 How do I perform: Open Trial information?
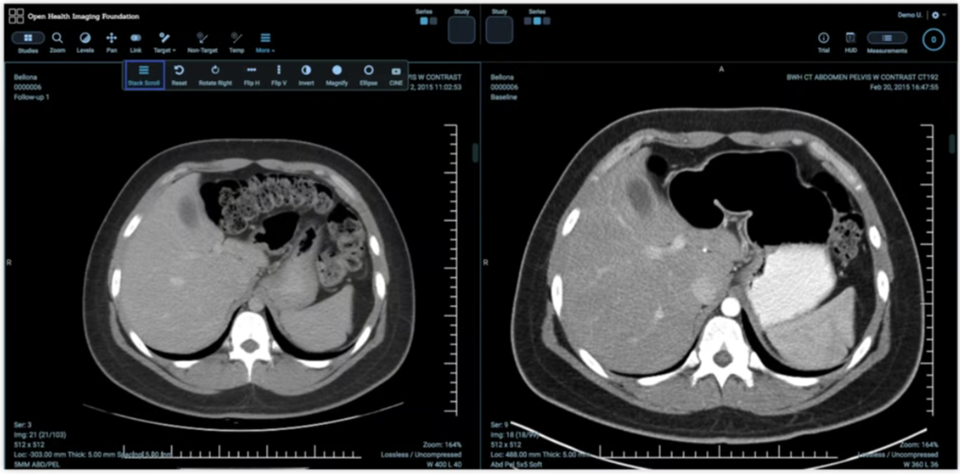point(823,42)
